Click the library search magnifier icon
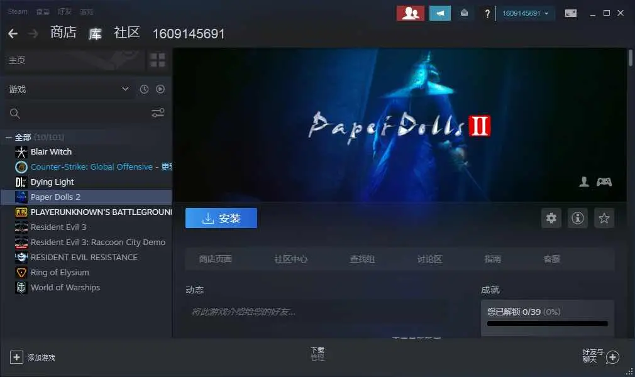 pyautogui.click(x=15, y=113)
